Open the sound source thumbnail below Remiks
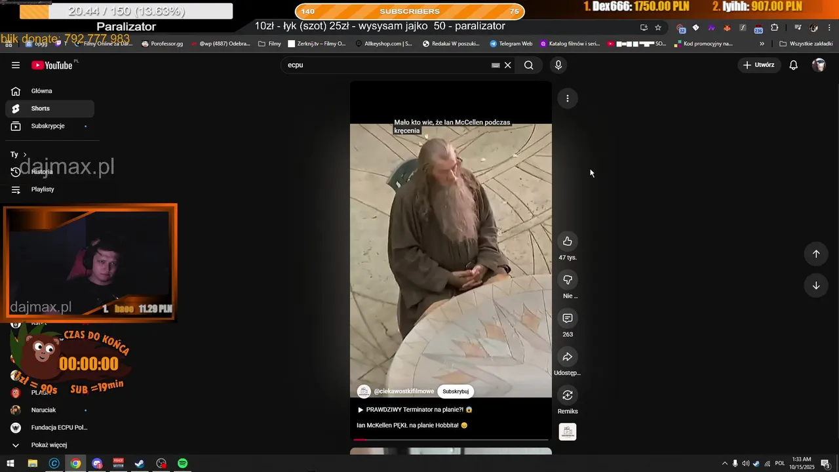 click(x=568, y=432)
